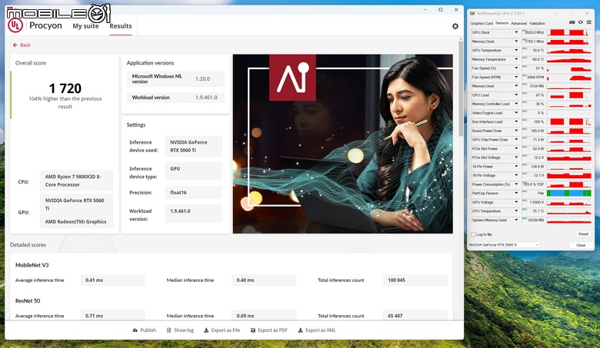Expand Fan Speed (RPM) sensor dropdown

click(516, 77)
